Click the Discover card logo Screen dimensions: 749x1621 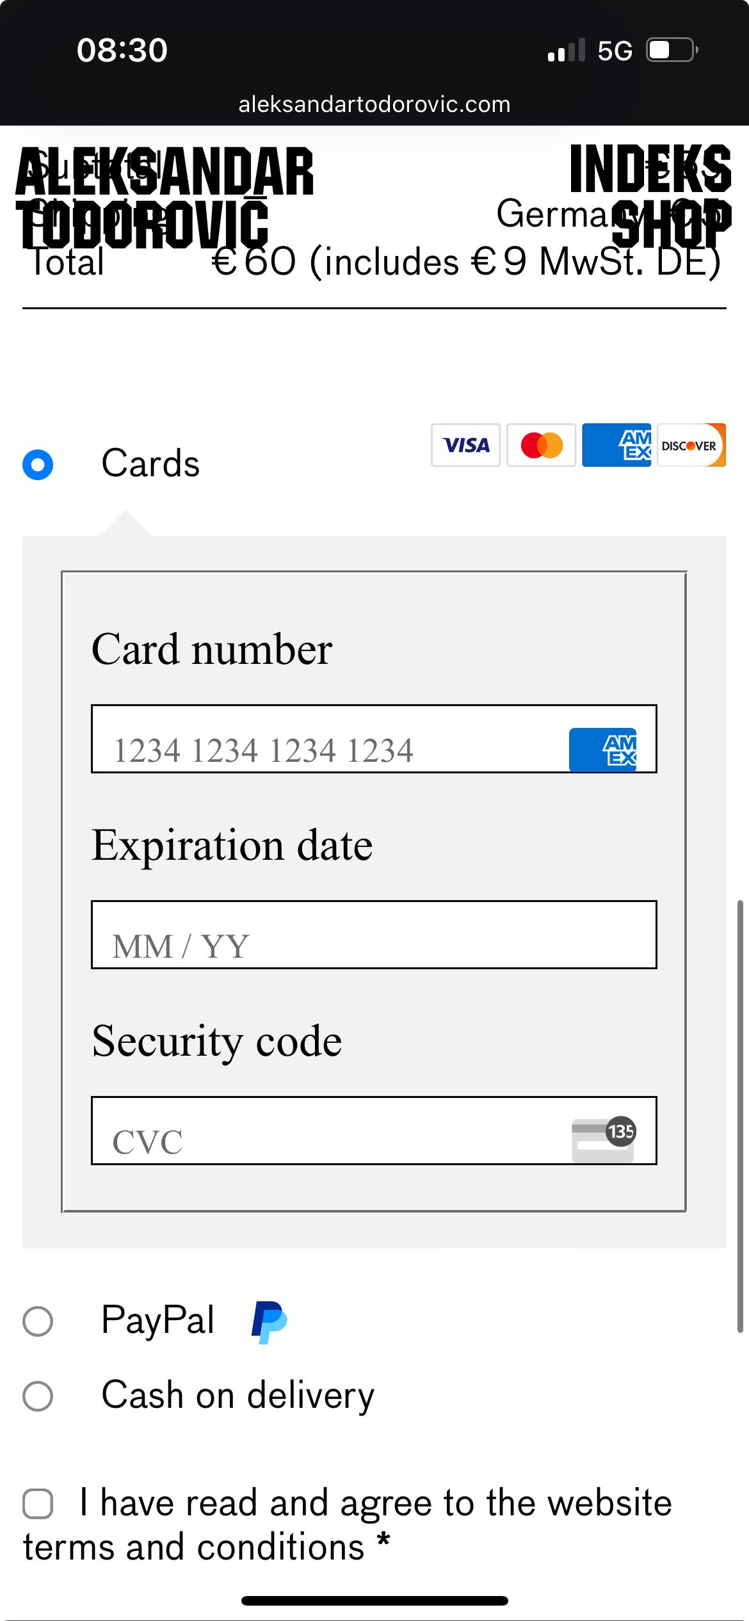[691, 445]
